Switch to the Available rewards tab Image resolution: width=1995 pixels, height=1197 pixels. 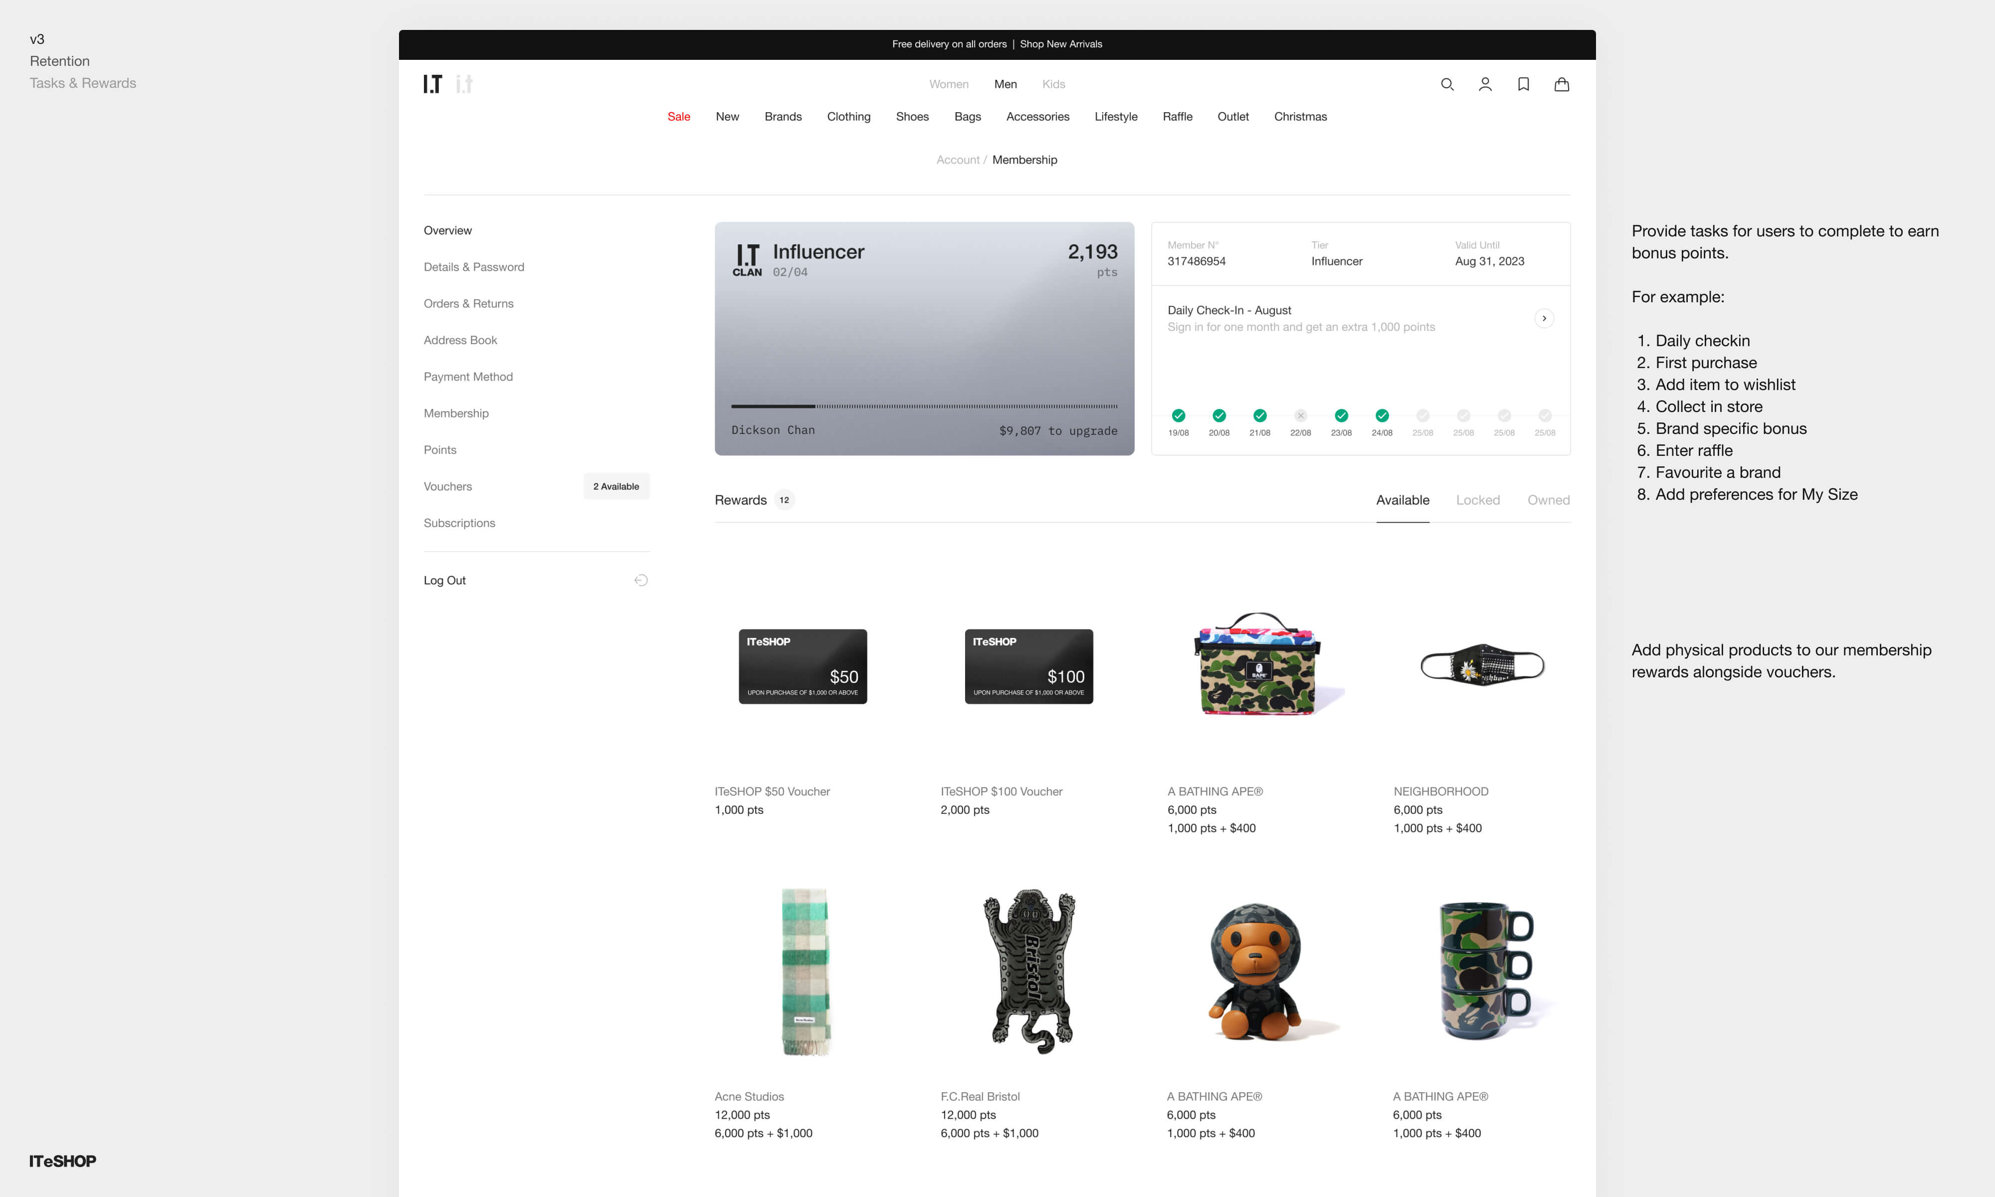1402,500
